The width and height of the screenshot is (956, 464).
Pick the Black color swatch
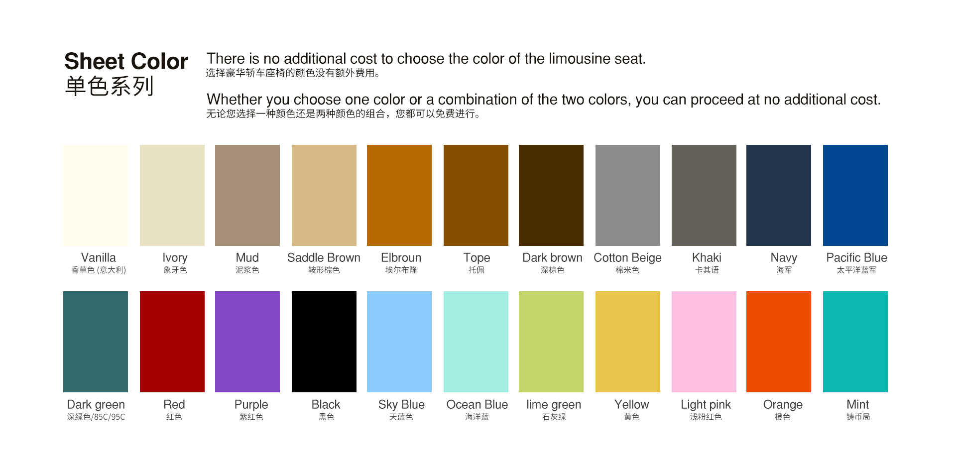pyautogui.click(x=324, y=342)
